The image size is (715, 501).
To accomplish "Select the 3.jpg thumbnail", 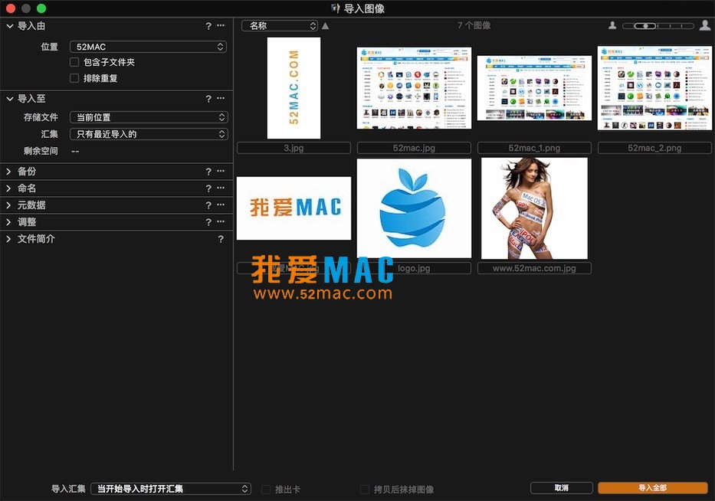I will (294, 88).
